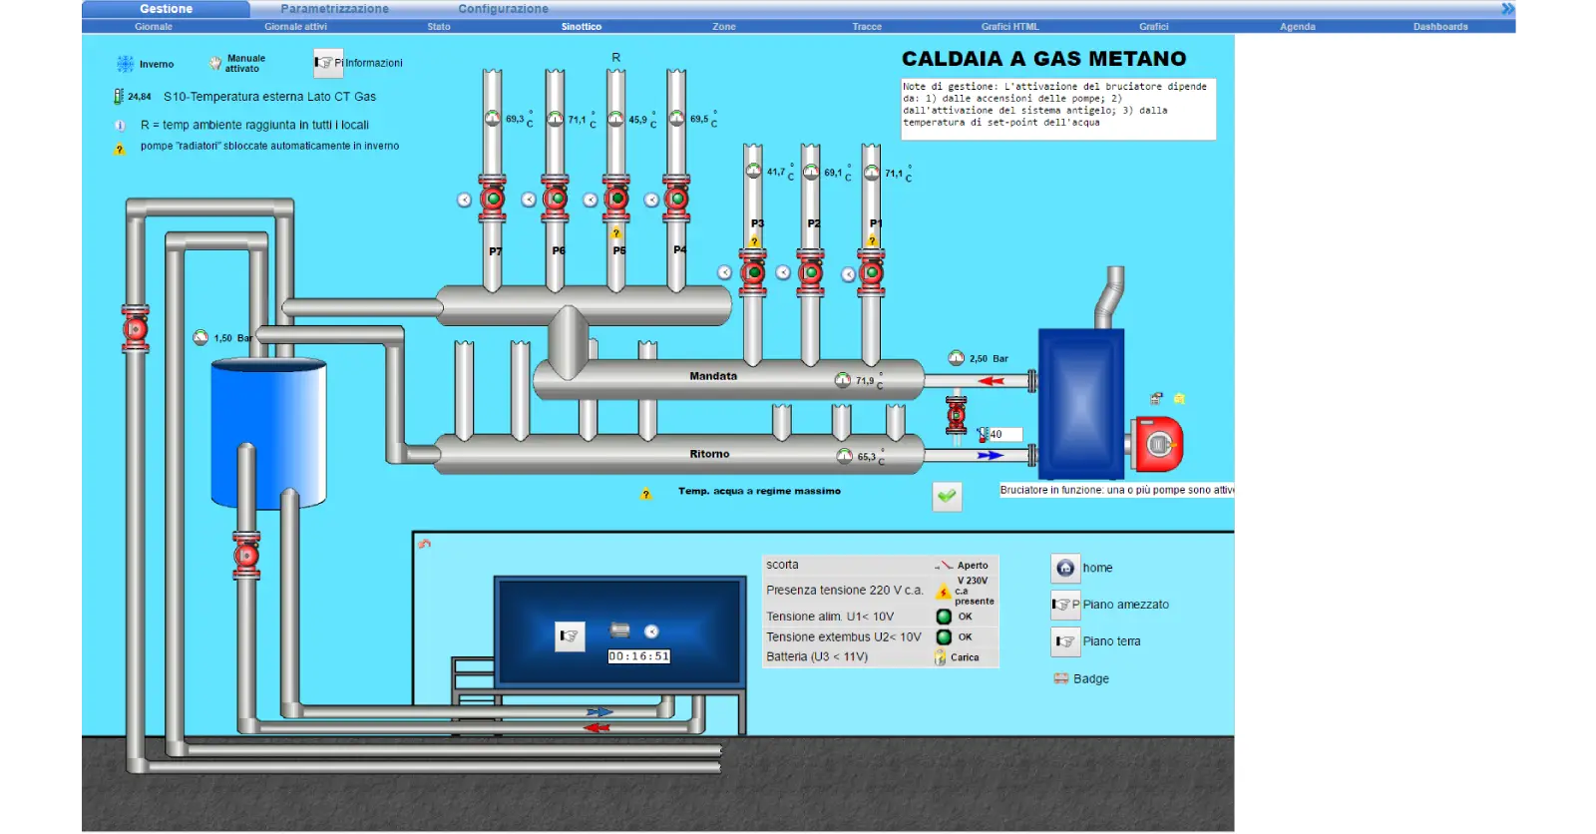This screenshot has height=834, width=1596.
Task: Click the P4 pump timer clock icon
Action: (x=651, y=200)
